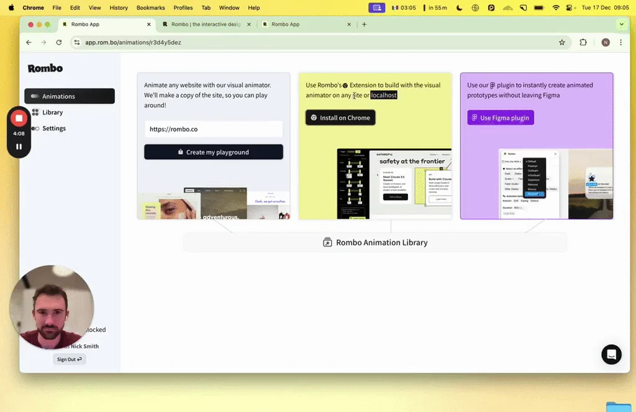The width and height of the screenshot is (636, 412).
Task: Open Settings from the sidebar
Action: click(54, 128)
